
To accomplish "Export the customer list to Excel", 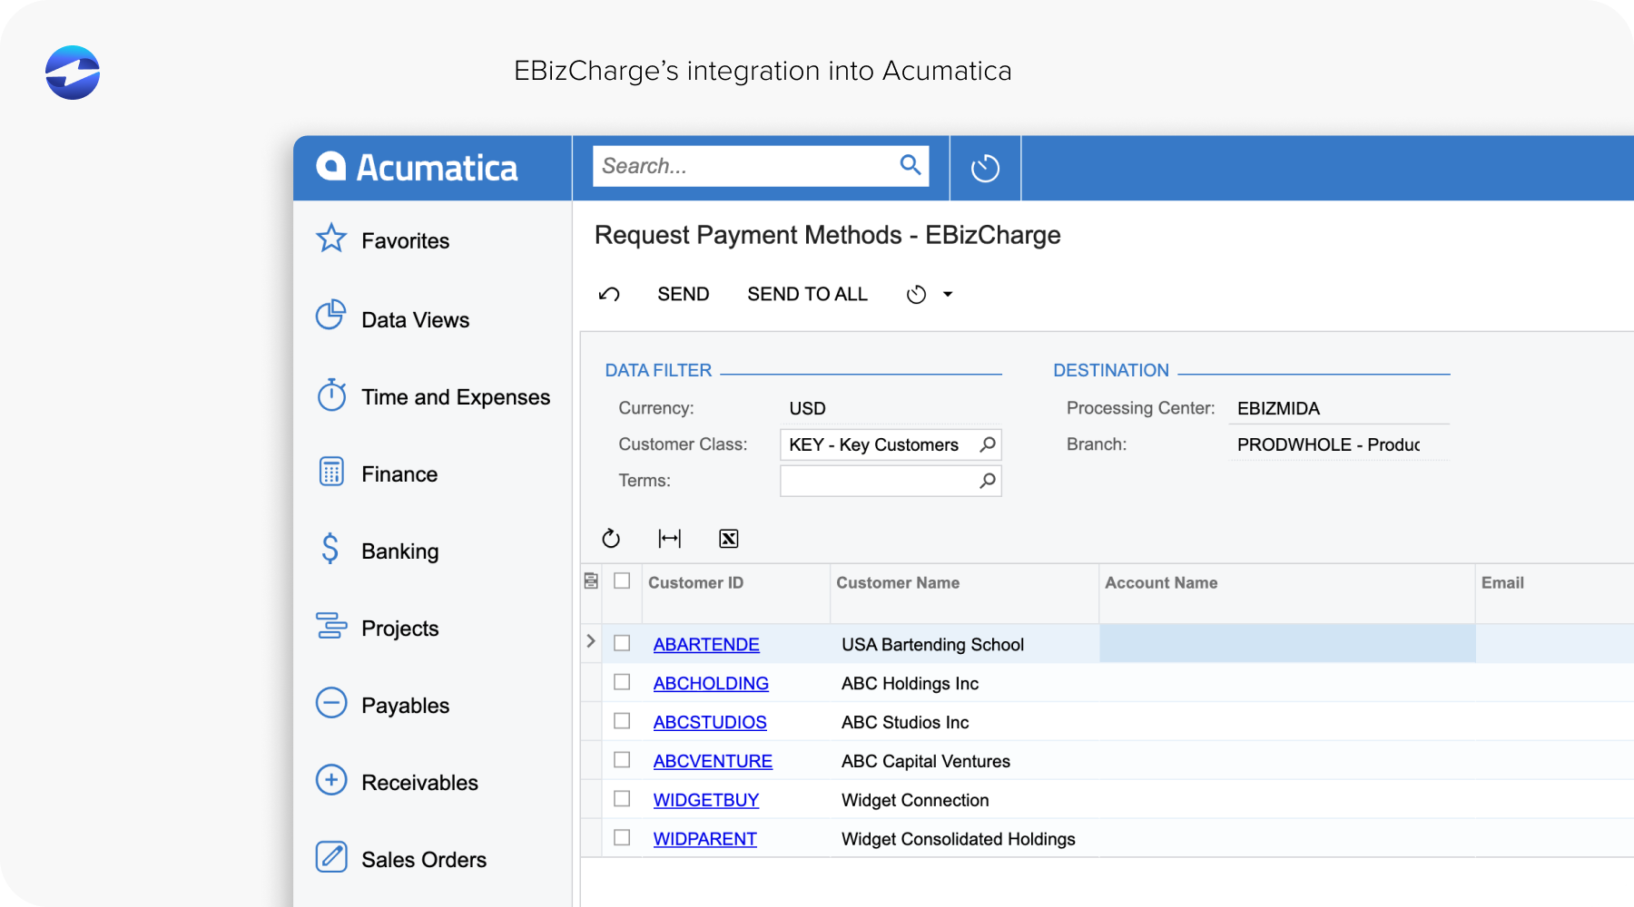I will point(729,538).
